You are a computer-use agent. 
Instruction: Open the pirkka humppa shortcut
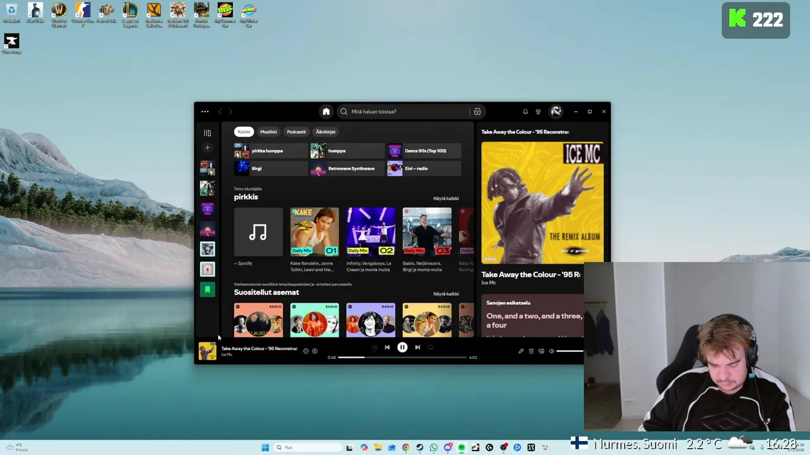270,151
